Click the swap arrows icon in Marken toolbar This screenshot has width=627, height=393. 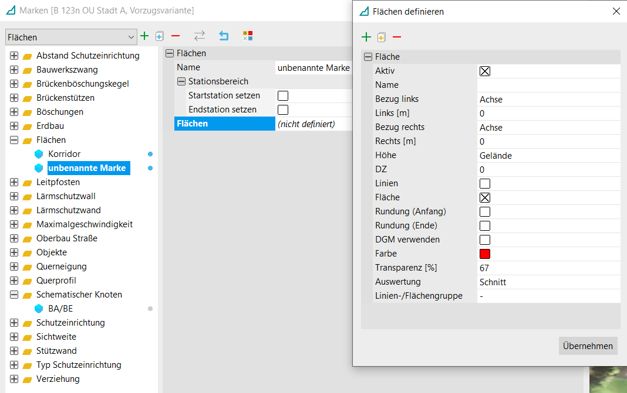(200, 36)
